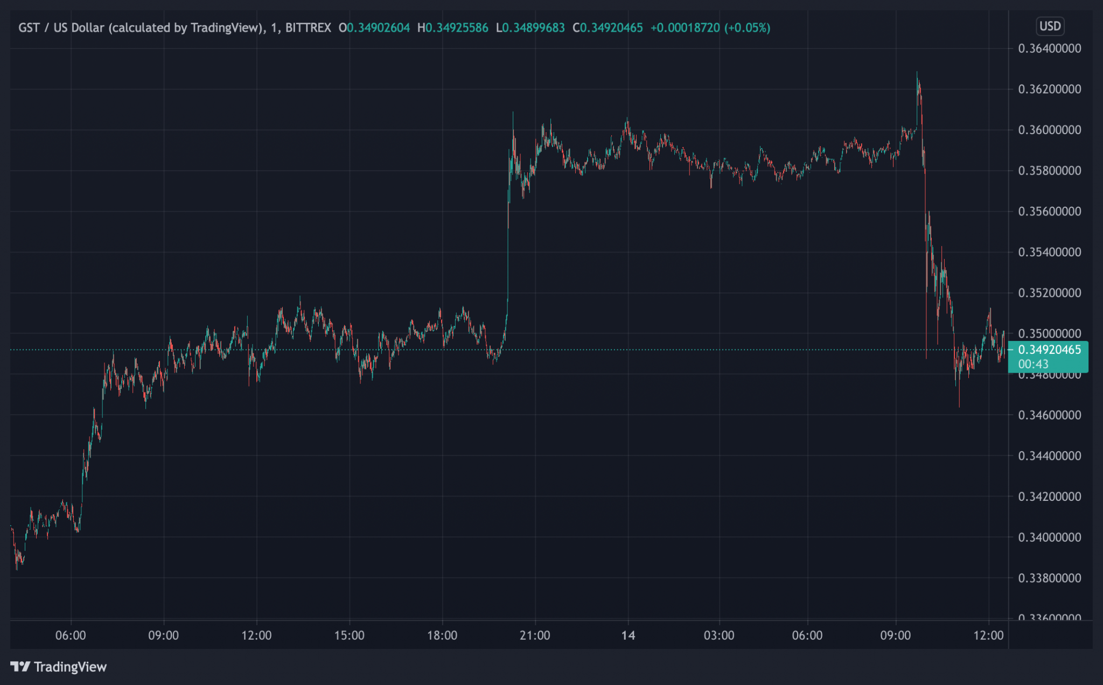The height and width of the screenshot is (685, 1103).
Task: Click the High value 0.34925586
Action: point(457,27)
